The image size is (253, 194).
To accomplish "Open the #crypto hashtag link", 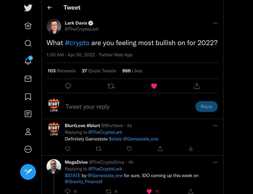I will (77, 43).
